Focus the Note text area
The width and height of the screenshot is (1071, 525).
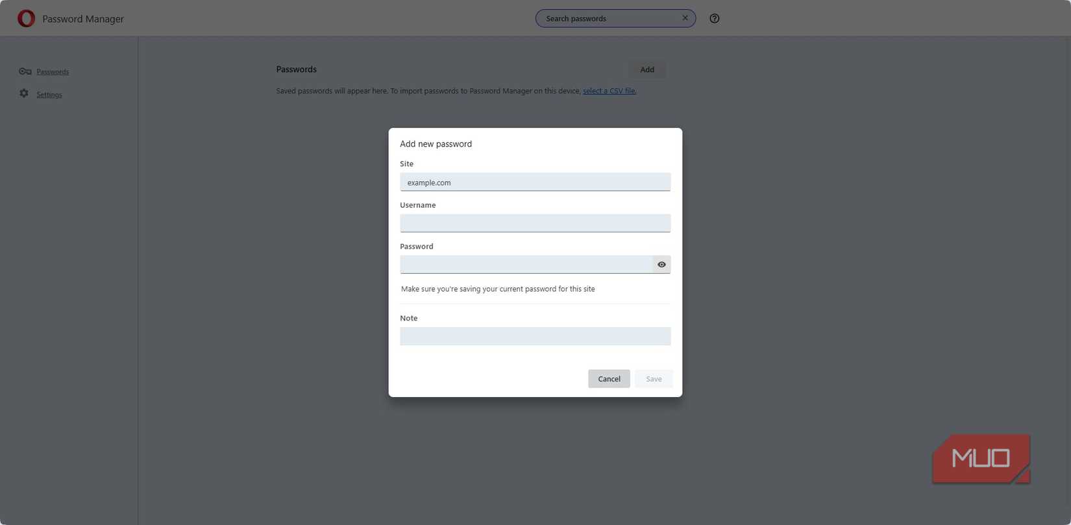pos(535,336)
